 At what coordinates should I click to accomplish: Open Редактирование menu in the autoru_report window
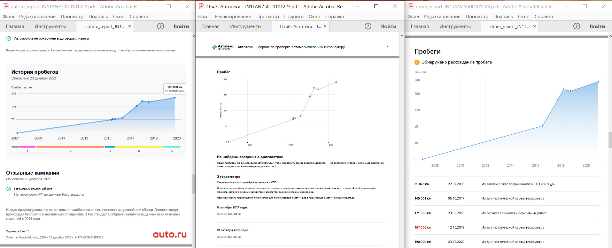(x=37, y=17)
